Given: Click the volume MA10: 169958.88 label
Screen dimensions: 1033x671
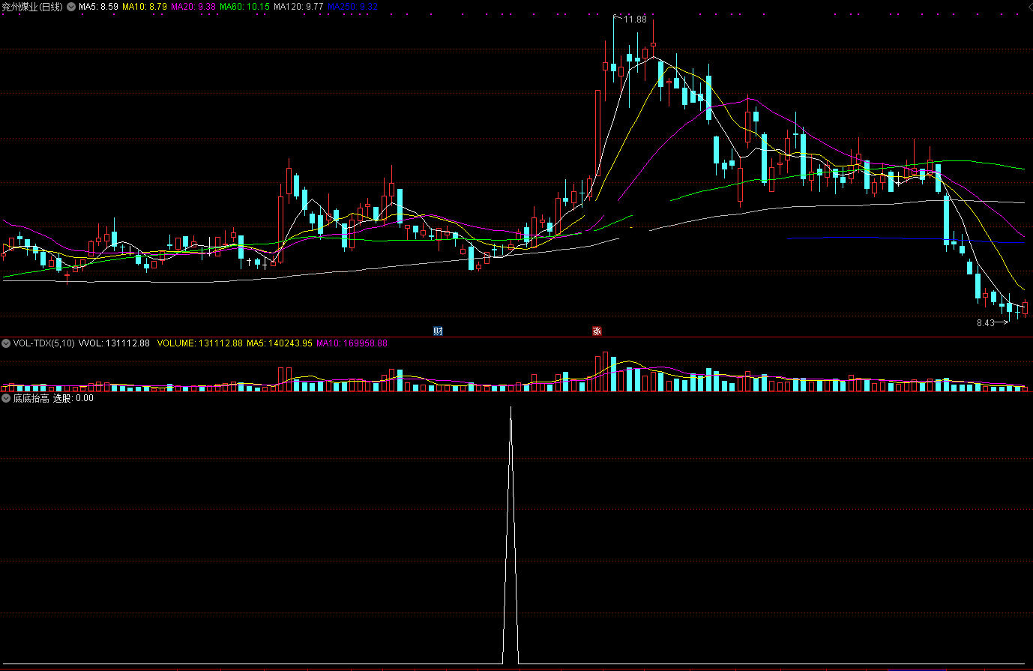Looking at the screenshot, I should coord(352,343).
